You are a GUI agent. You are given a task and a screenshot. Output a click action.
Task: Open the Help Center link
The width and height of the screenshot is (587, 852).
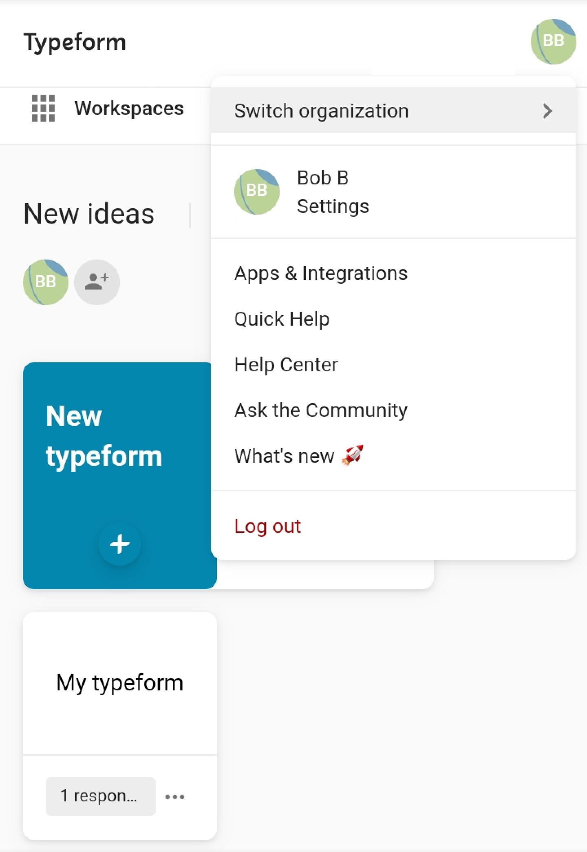pyautogui.click(x=286, y=364)
